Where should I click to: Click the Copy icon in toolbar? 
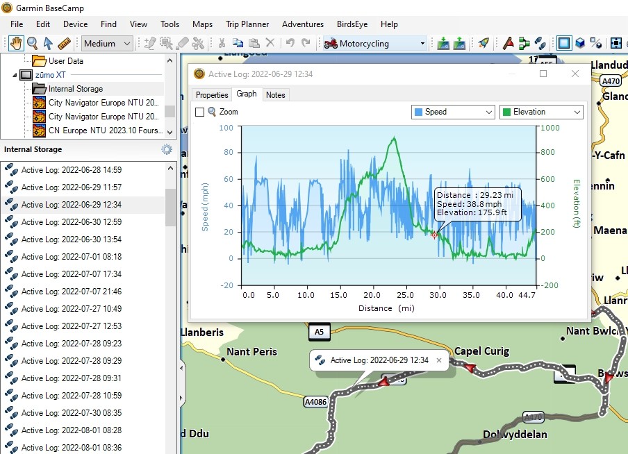pyautogui.click(x=238, y=43)
